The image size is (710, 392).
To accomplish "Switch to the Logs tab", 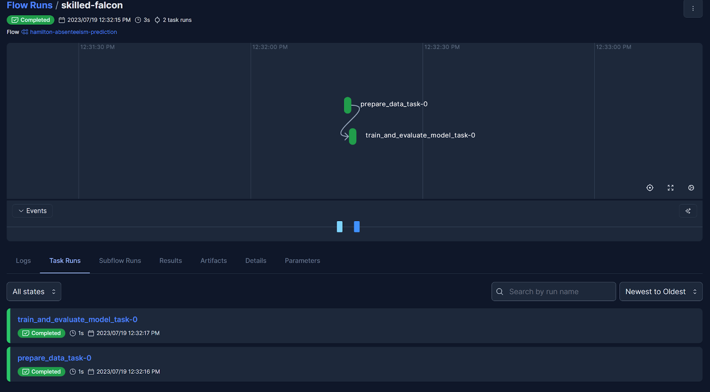I will 24,260.
